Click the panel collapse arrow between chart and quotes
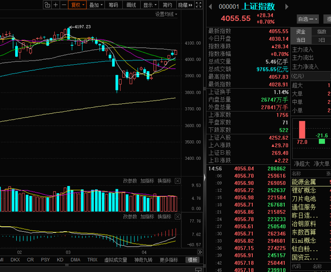The height and width of the screenshot is (272, 331). pyautogui.click(x=204, y=177)
